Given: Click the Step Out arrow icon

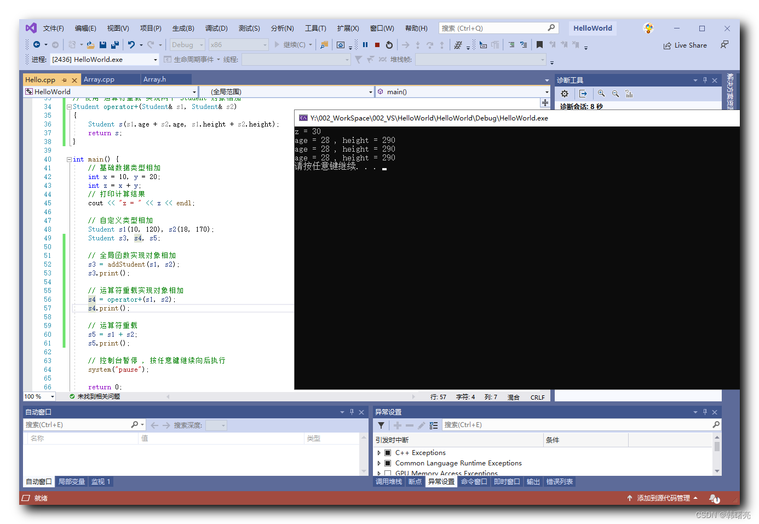Looking at the screenshot, I should [442, 45].
